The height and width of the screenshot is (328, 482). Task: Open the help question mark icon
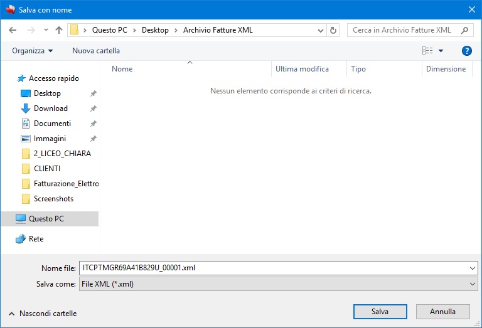(466, 51)
